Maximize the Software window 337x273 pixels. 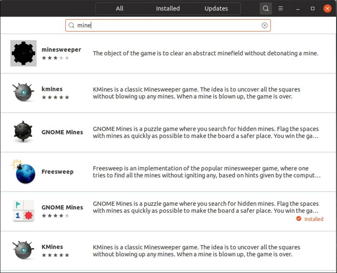coord(313,8)
